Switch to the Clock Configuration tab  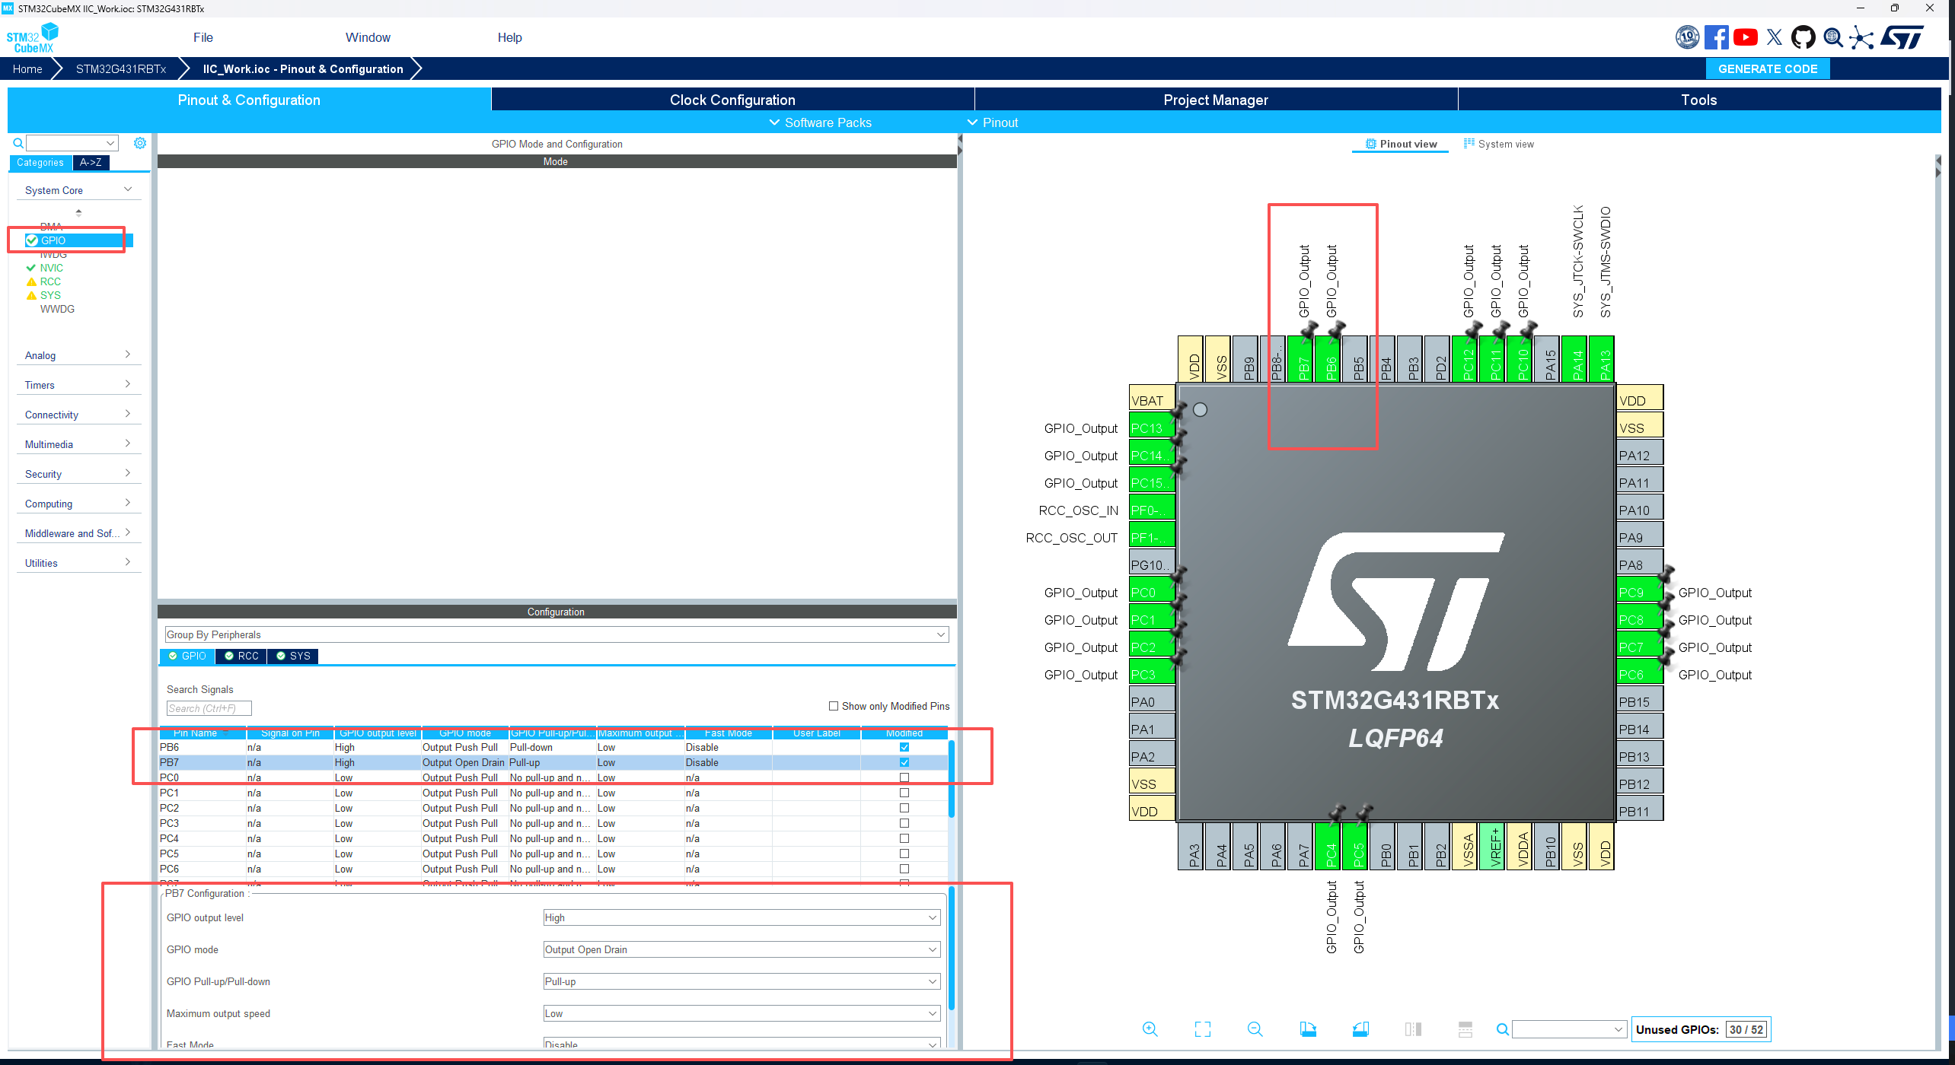(732, 100)
